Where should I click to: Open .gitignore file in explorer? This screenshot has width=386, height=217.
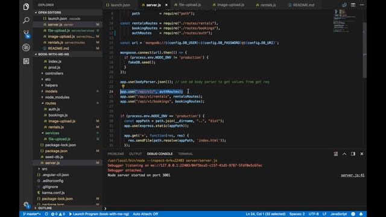coord(50,187)
